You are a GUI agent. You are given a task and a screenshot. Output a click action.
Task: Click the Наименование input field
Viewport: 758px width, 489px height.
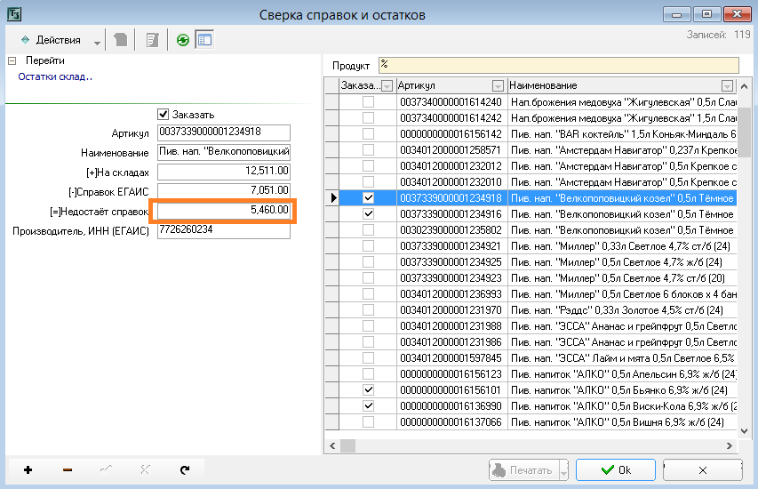pos(224,152)
